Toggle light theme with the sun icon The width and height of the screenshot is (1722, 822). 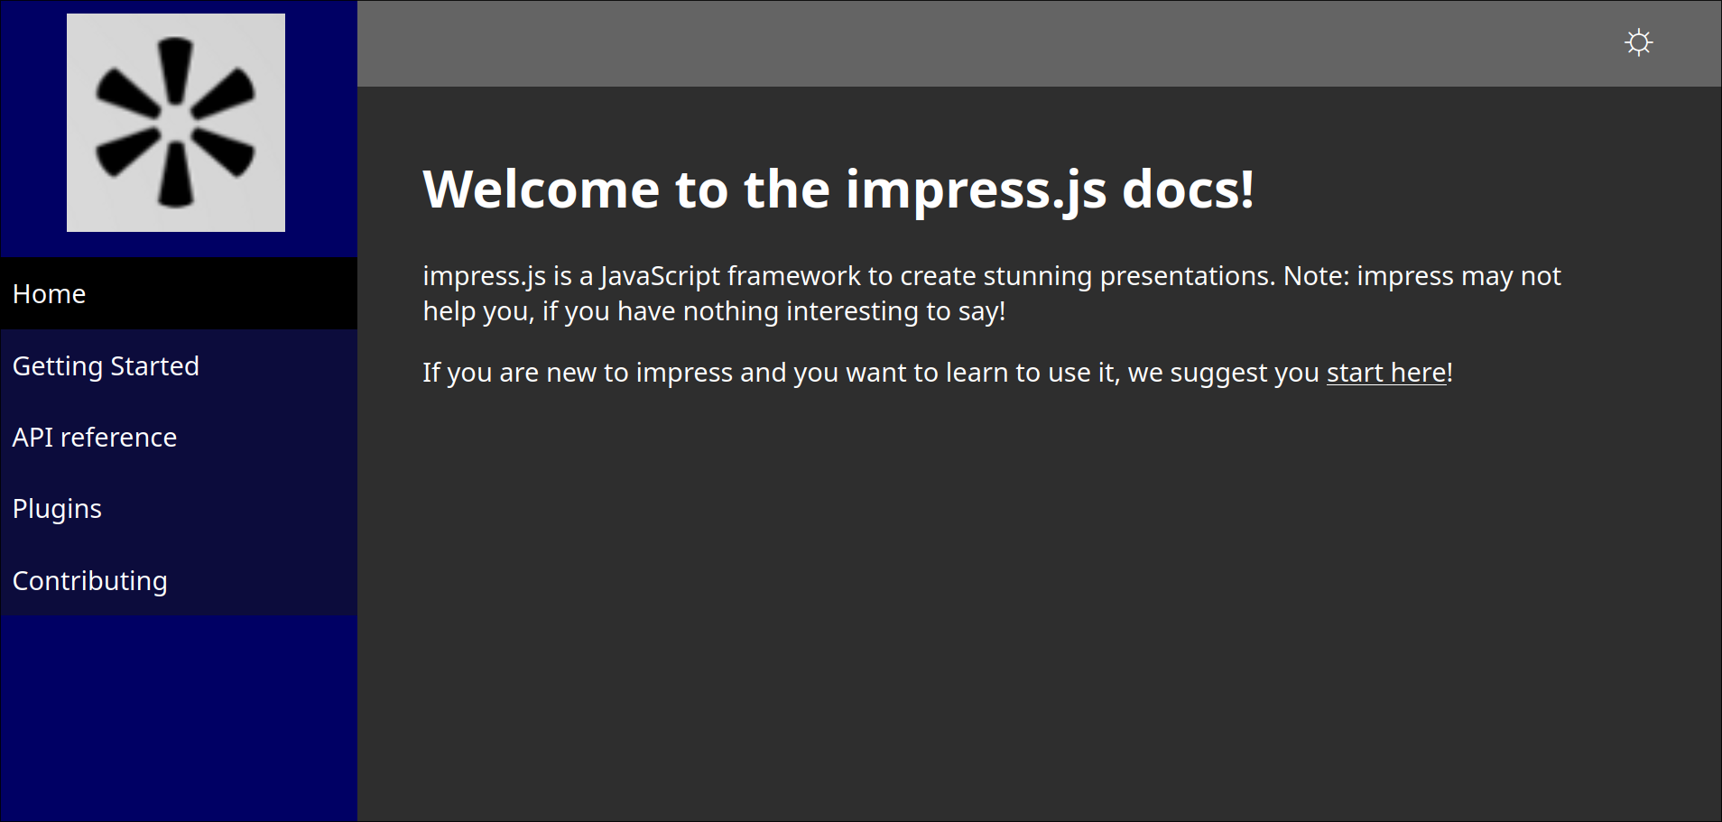pyautogui.click(x=1638, y=42)
